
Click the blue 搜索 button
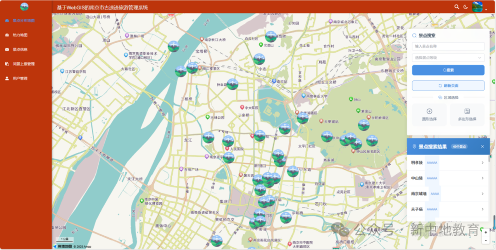click(448, 70)
